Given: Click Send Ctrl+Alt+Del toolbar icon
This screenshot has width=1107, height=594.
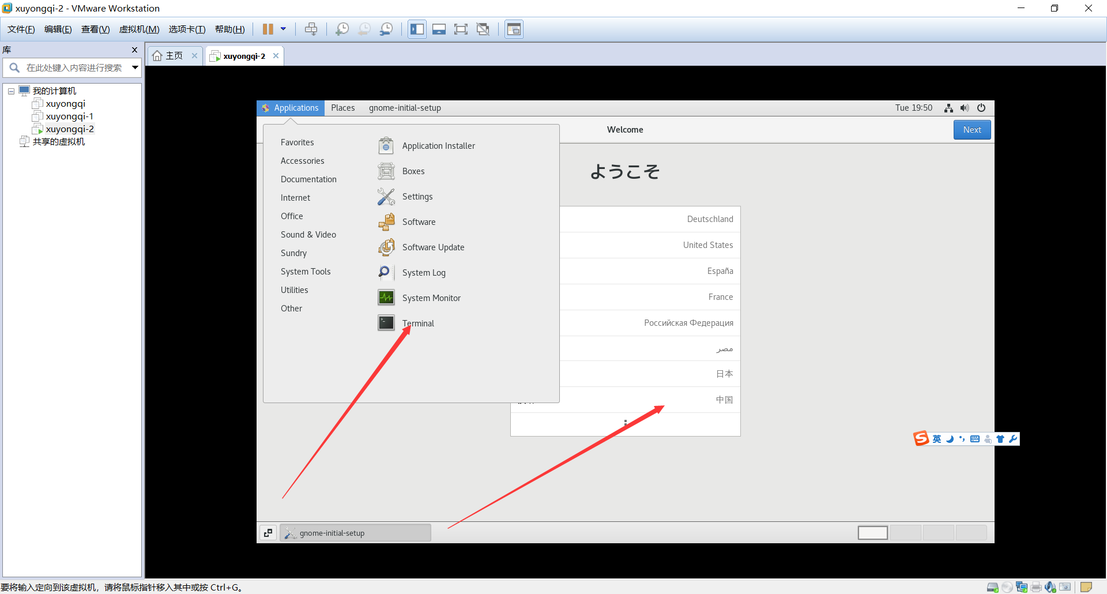Looking at the screenshot, I should [x=311, y=29].
